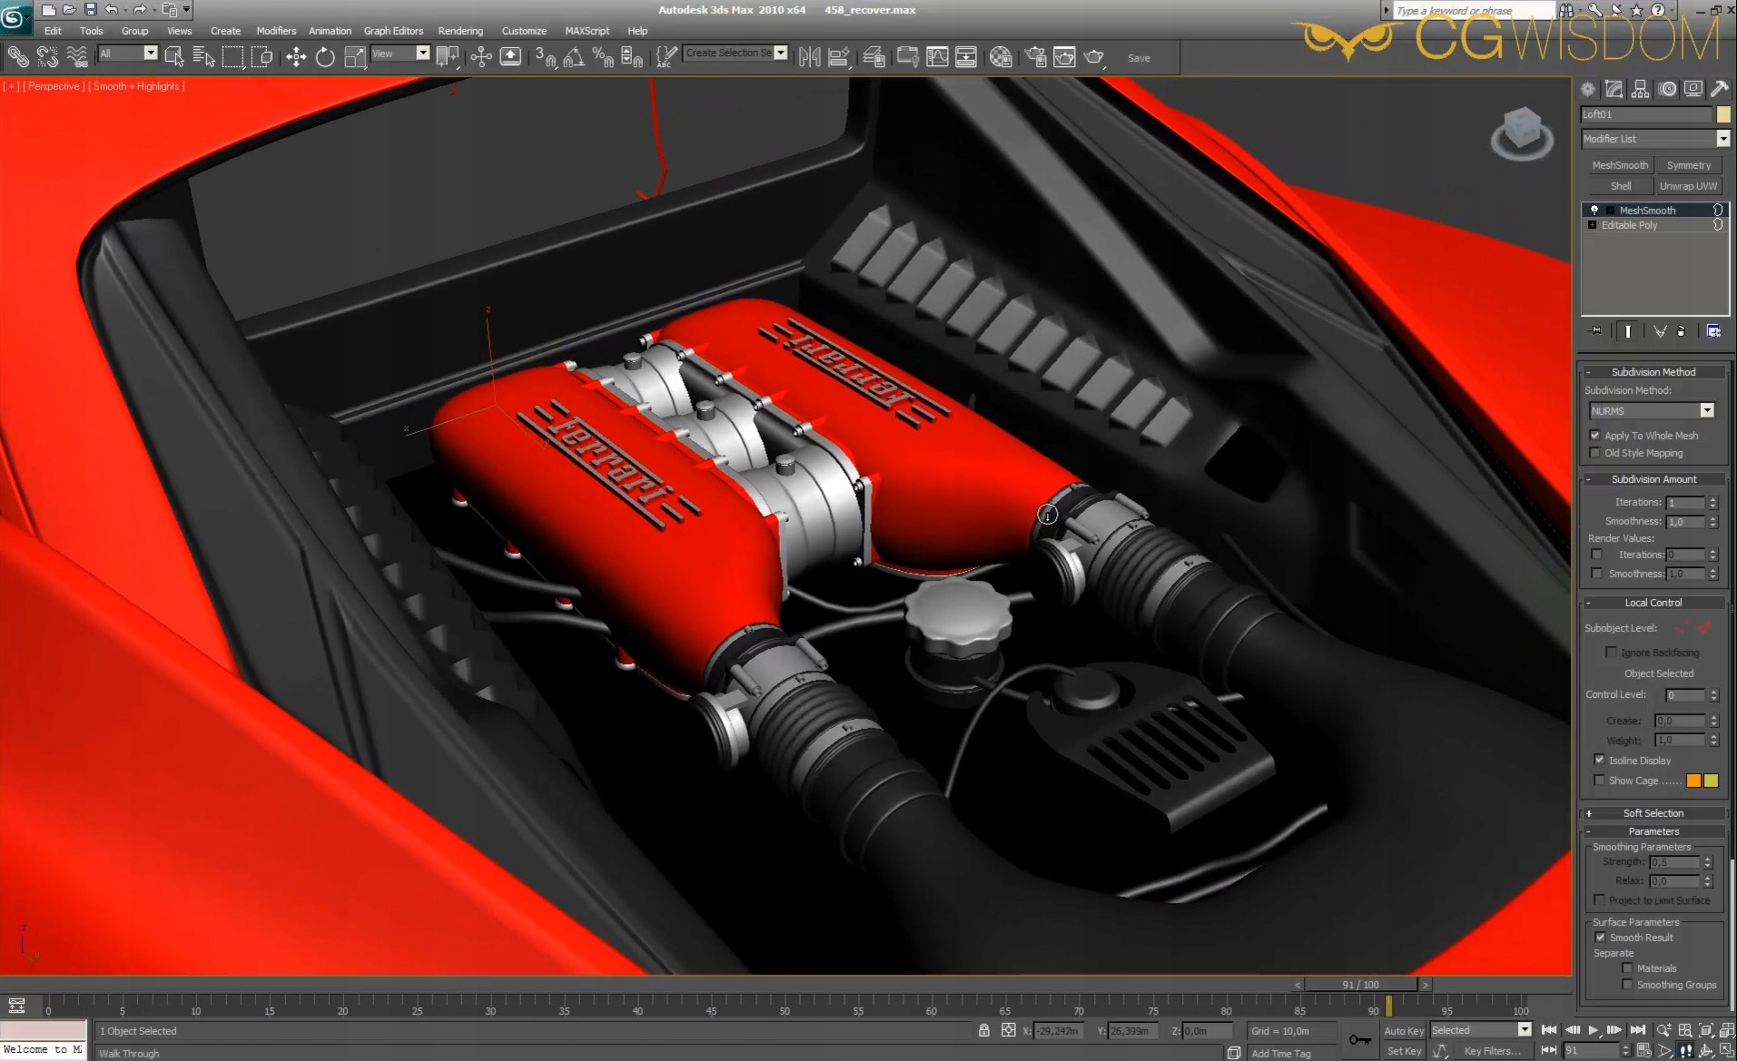The height and width of the screenshot is (1061, 1737).
Task: Expand the Soft Selection rollout
Action: [1653, 813]
